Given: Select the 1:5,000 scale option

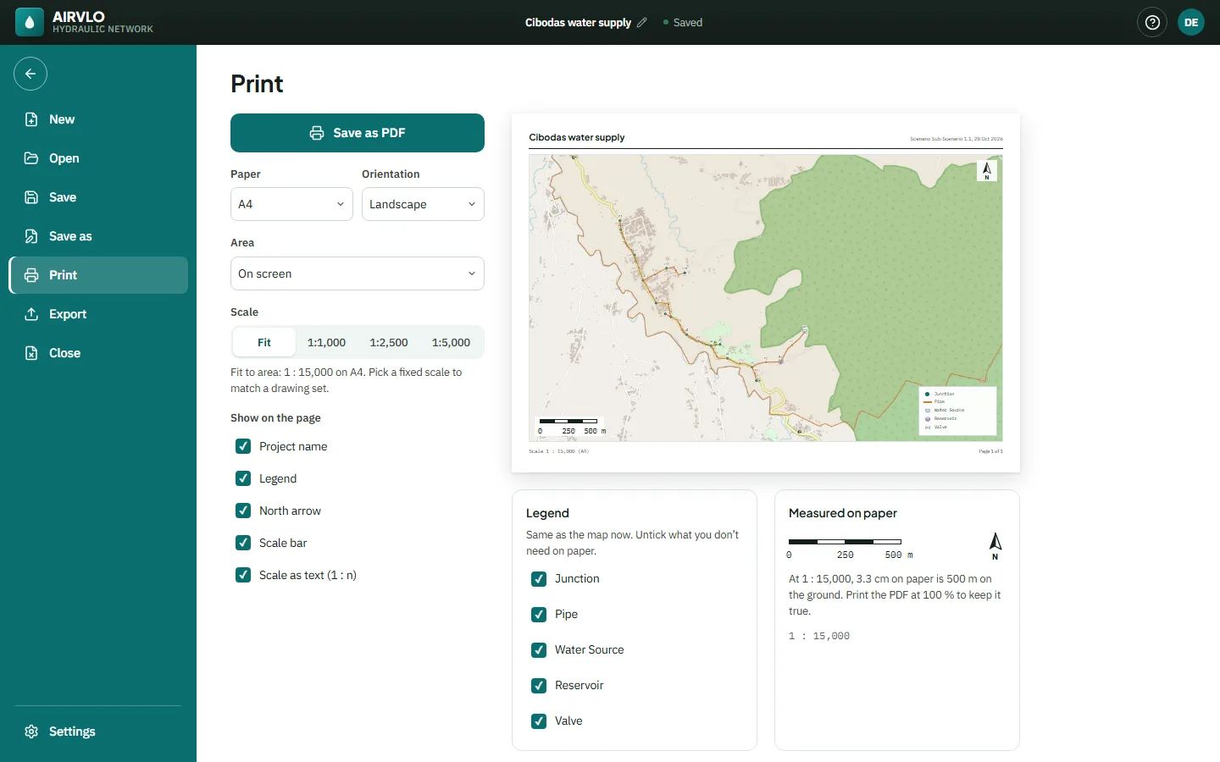Looking at the screenshot, I should pos(452,343).
